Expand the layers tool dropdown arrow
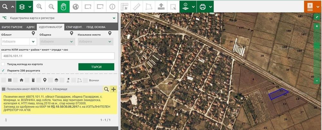 click(30, 7)
